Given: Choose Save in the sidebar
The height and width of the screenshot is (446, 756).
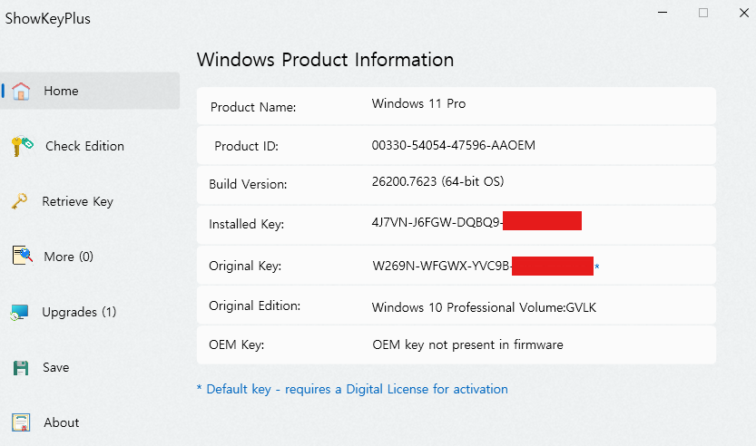Looking at the screenshot, I should (x=56, y=367).
